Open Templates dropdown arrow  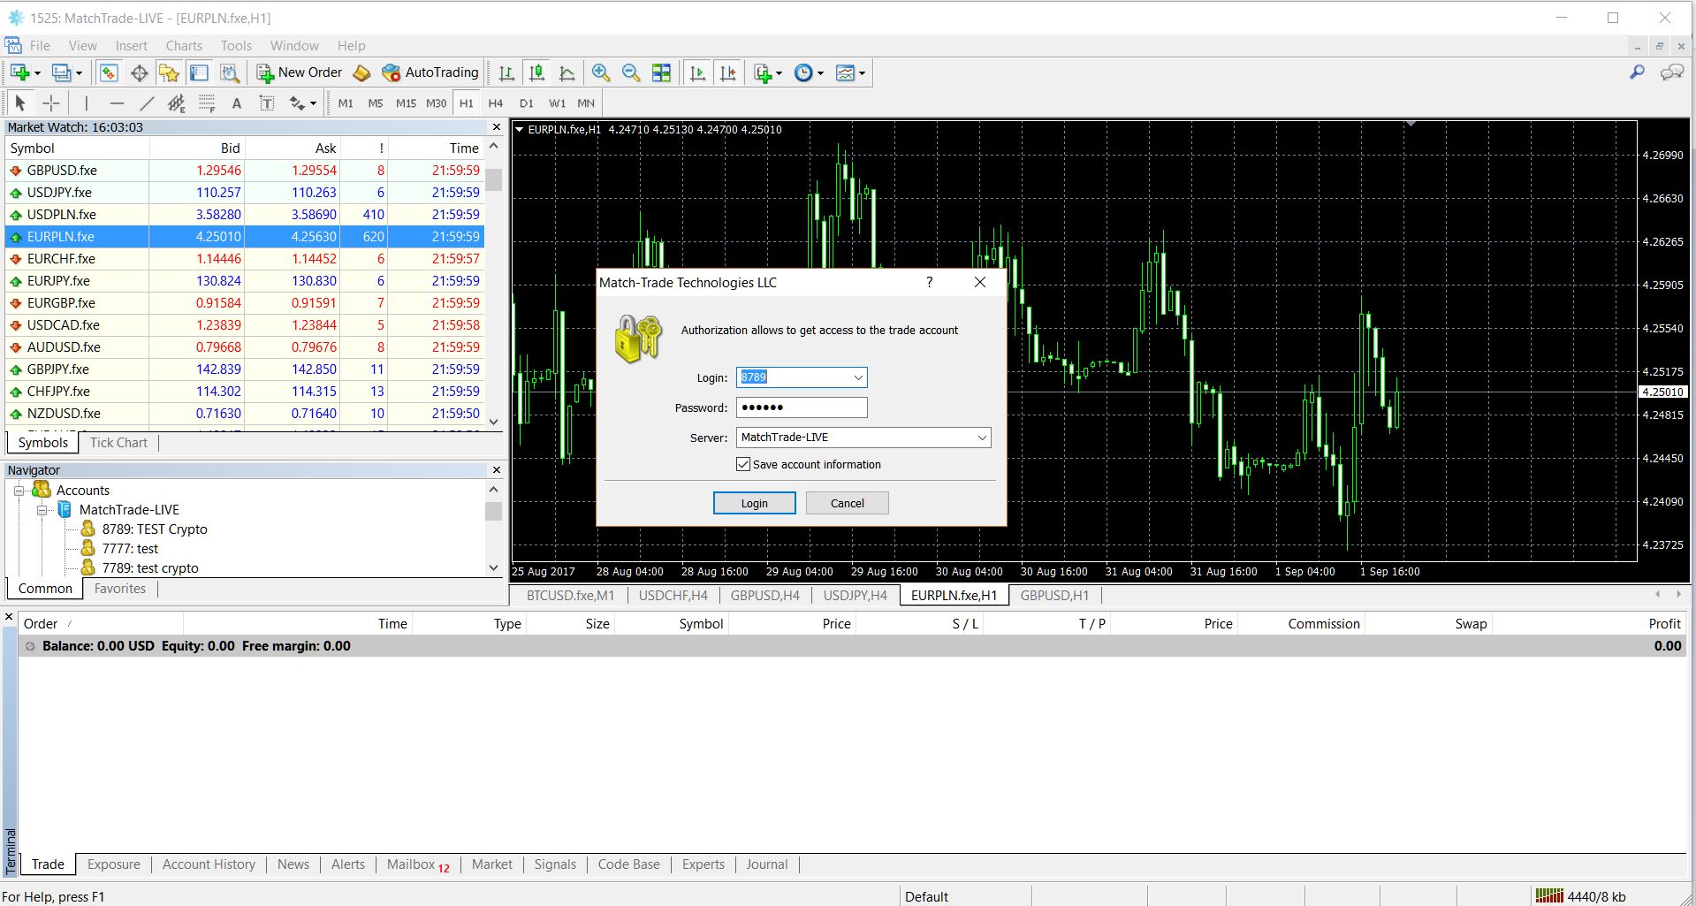pos(862,73)
